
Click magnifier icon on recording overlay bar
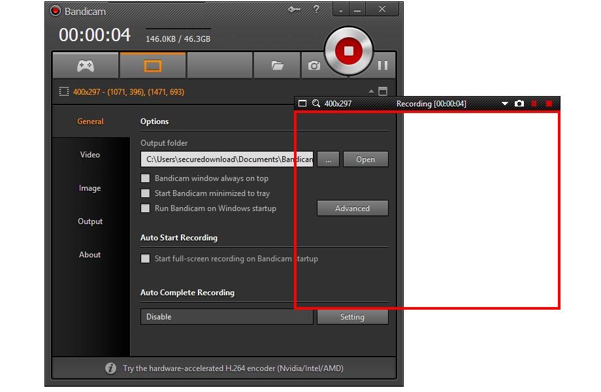coord(316,103)
